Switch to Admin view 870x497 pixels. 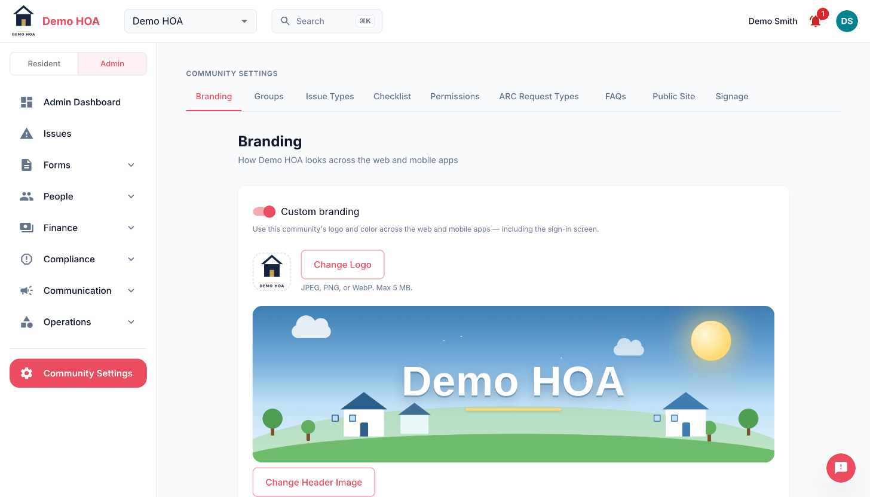tap(112, 64)
